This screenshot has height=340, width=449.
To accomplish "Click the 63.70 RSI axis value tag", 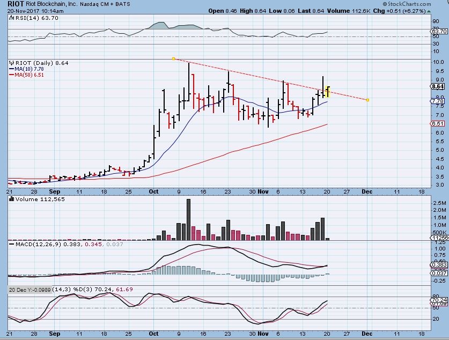I will 438,31.
